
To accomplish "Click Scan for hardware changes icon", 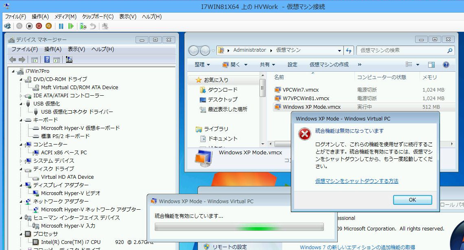I will pyautogui.click(x=69, y=60).
